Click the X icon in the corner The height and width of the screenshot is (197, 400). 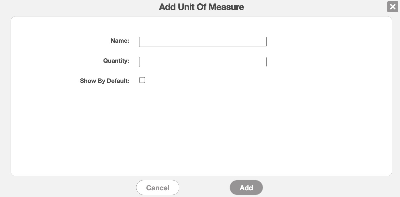coord(392,7)
